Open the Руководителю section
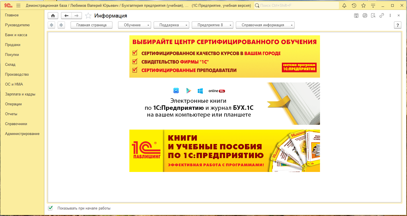Screen dimensions: 407x216 [x=17, y=25]
